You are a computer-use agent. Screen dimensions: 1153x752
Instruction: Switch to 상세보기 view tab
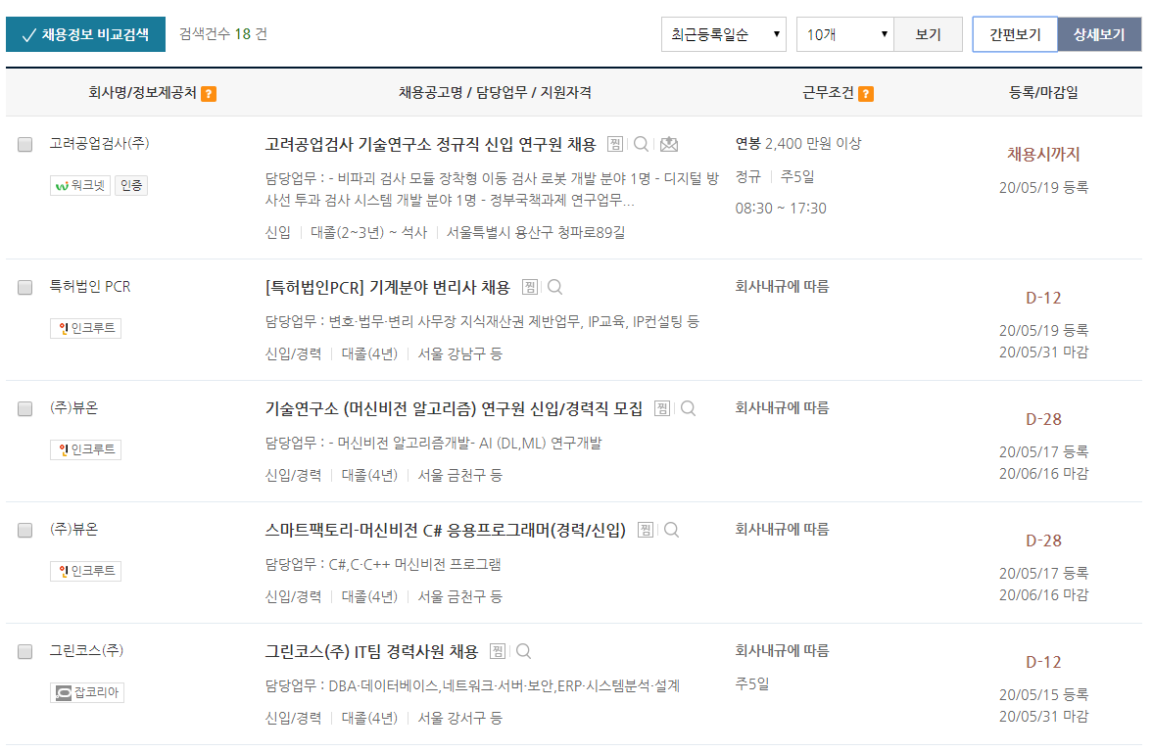pos(1099,34)
